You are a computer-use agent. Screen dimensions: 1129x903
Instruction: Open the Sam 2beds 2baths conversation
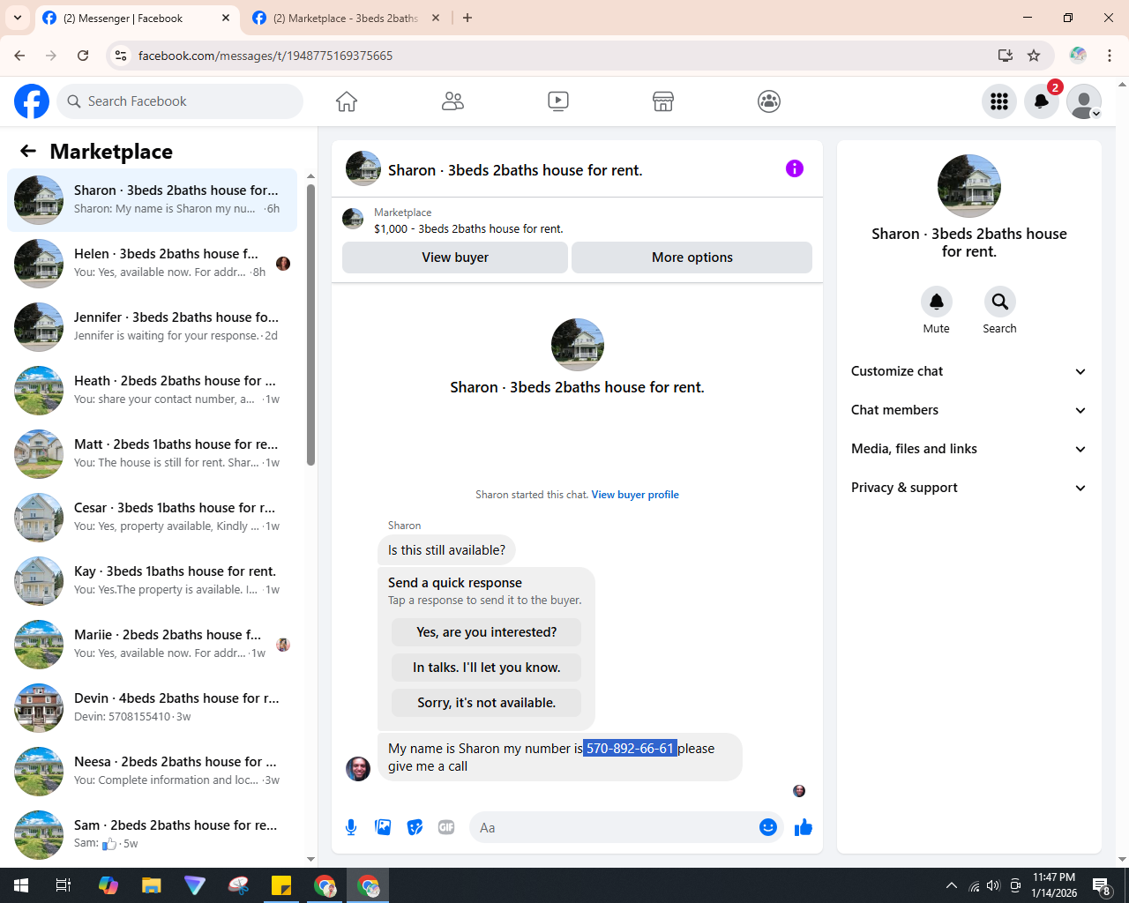(152, 835)
